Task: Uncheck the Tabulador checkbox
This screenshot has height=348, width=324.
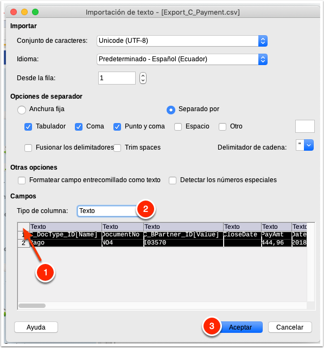Action: click(x=28, y=127)
